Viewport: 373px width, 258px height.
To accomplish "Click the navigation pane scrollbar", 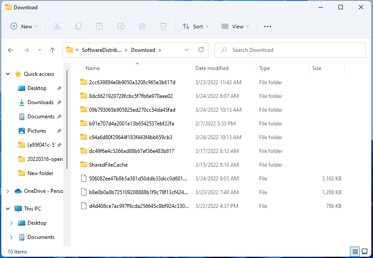I will pyautogui.click(x=67, y=119).
